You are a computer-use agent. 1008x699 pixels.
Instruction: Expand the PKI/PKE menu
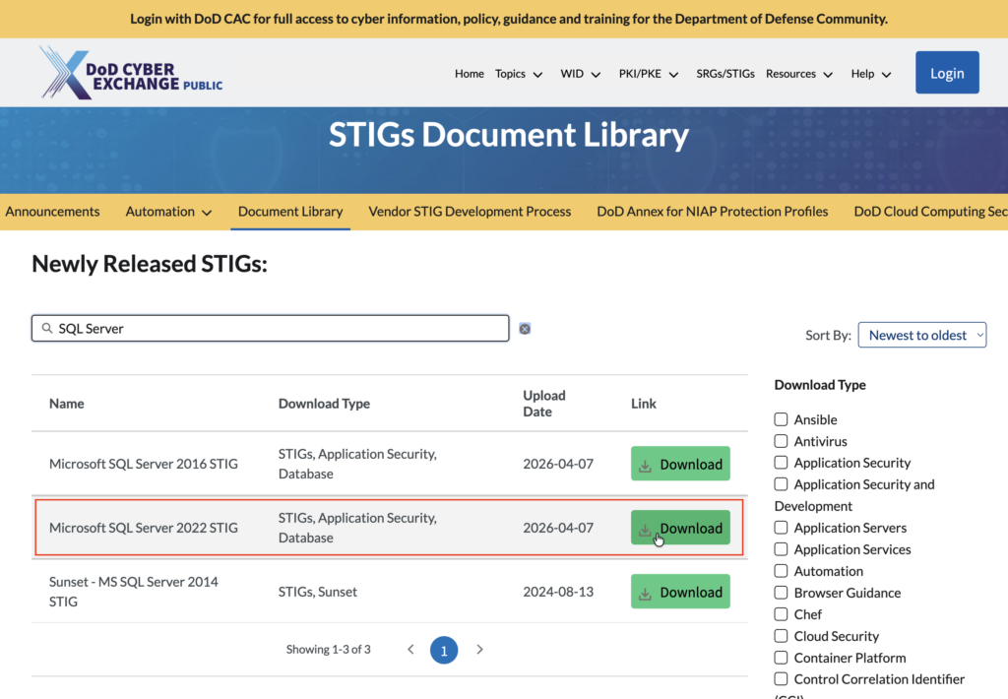click(649, 74)
